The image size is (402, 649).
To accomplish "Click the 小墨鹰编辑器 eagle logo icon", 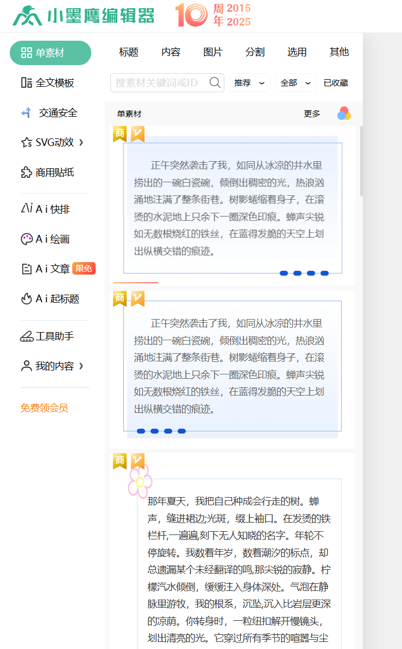I will pyautogui.click(x=27, y=16).
